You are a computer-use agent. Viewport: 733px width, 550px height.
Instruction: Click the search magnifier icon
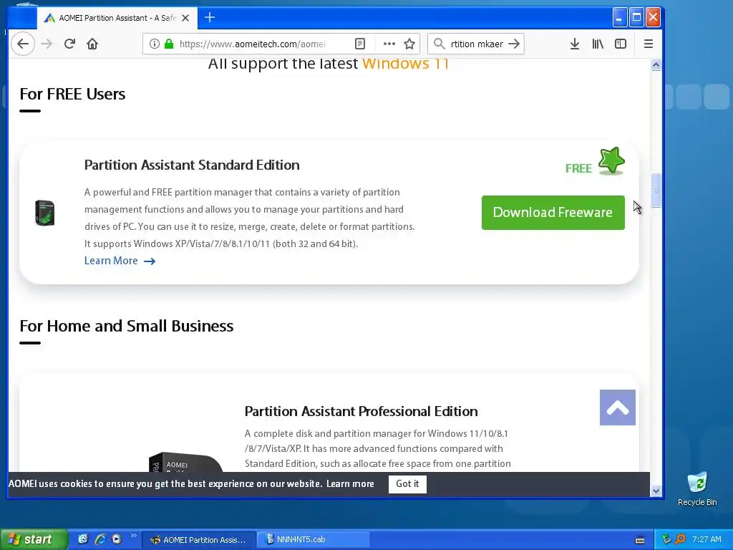(439, 44)
